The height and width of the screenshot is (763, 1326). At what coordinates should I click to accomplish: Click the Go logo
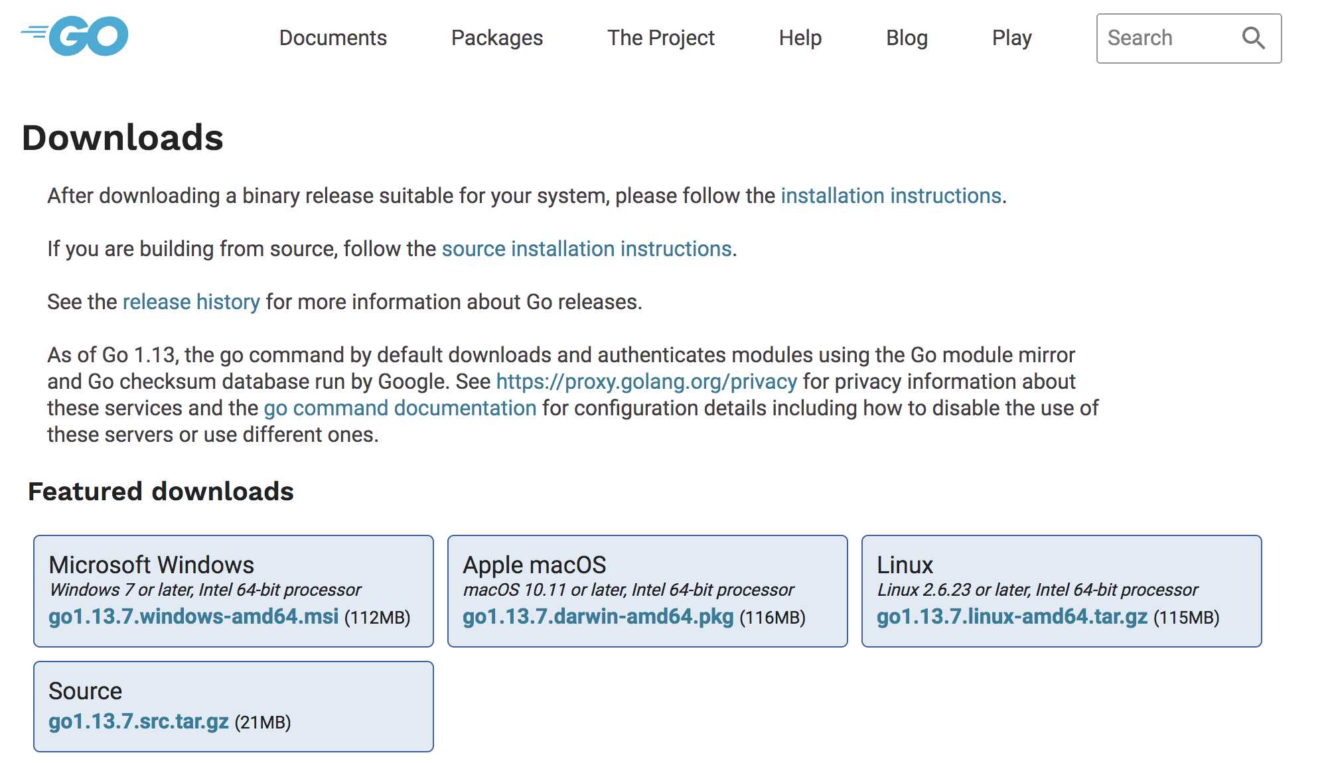tap(74, 36)
